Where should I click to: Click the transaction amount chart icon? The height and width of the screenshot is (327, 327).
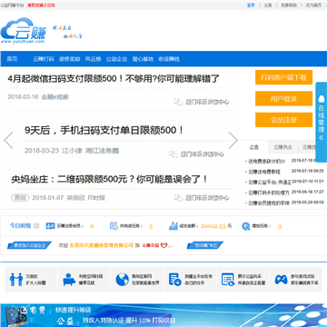pyautogui.click(x=173, y=226)
